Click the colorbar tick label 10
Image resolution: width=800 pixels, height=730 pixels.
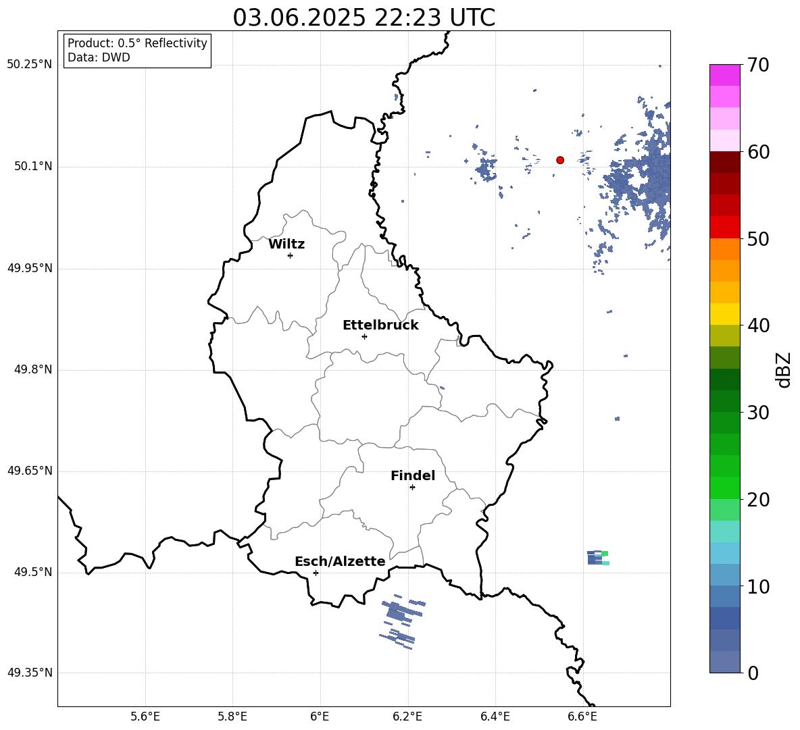click(758, 586)
